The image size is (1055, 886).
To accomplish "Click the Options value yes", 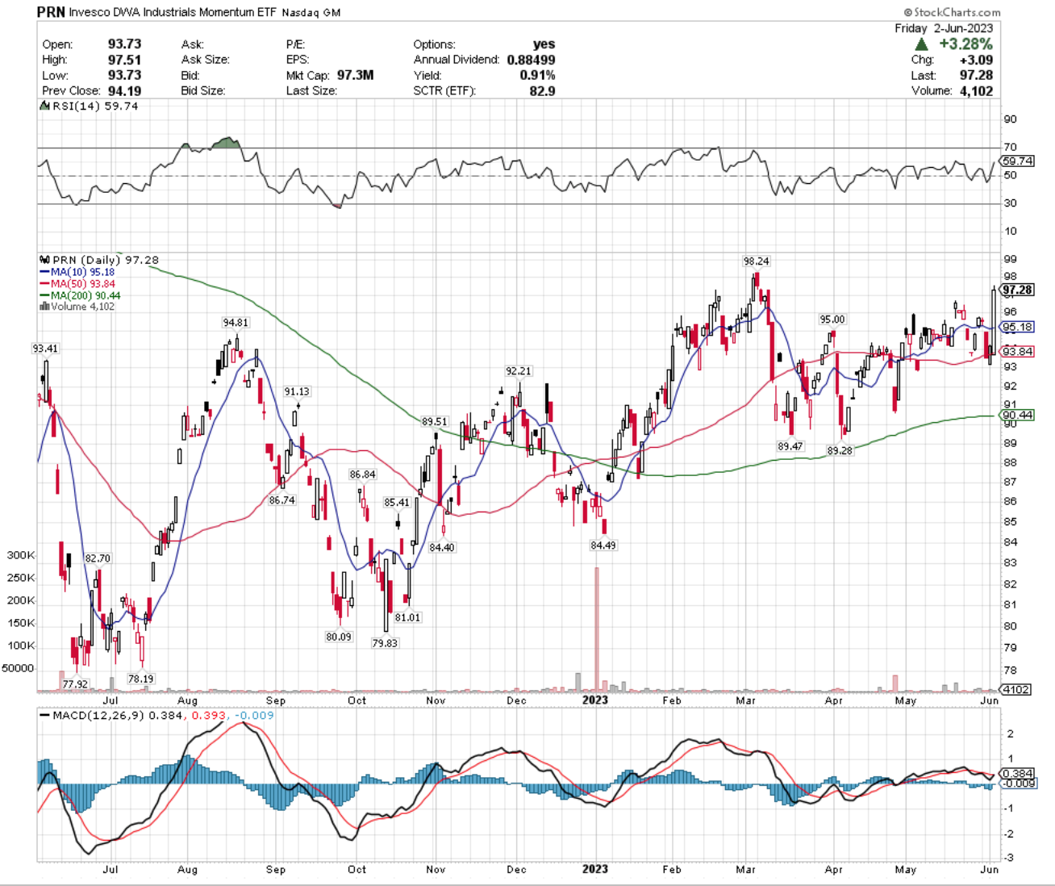I will 544,44.
